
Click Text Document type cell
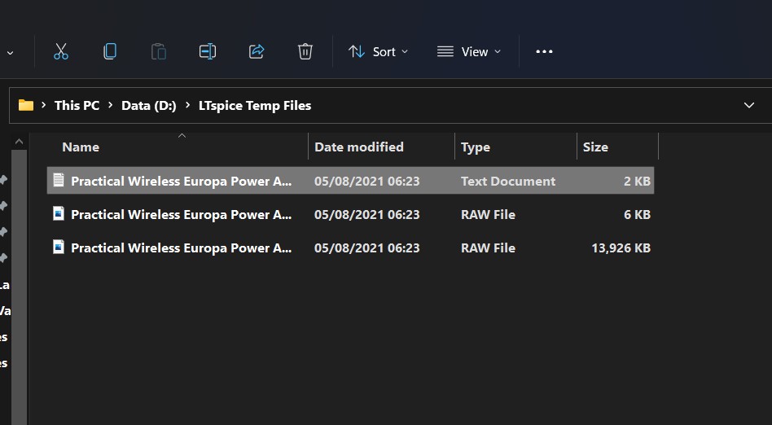508,182
